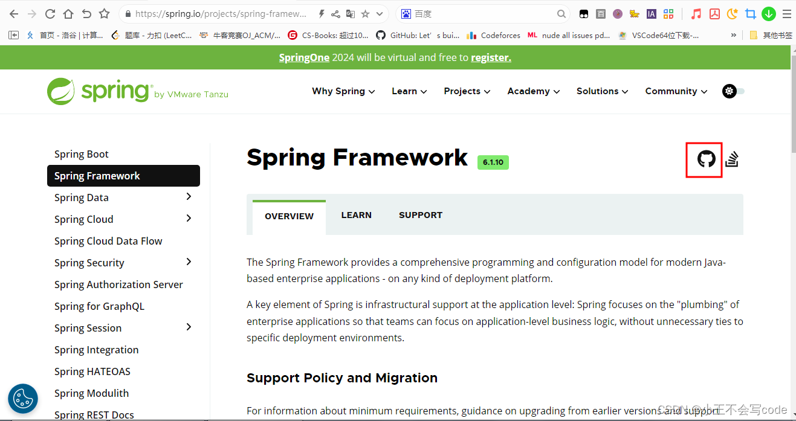
Task: Expand the Spring Session chevron
Action: (x=189, y=327)
